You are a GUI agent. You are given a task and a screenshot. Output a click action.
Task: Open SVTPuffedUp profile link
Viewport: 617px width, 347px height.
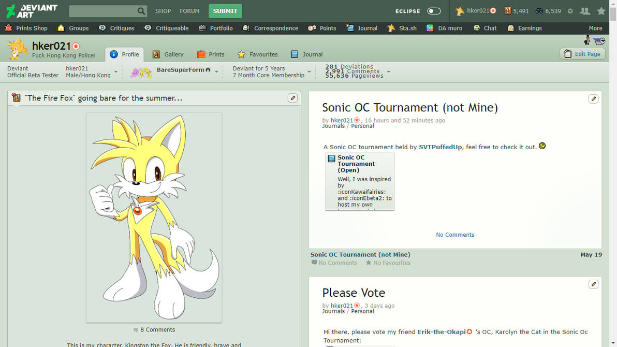pos(440,147)
